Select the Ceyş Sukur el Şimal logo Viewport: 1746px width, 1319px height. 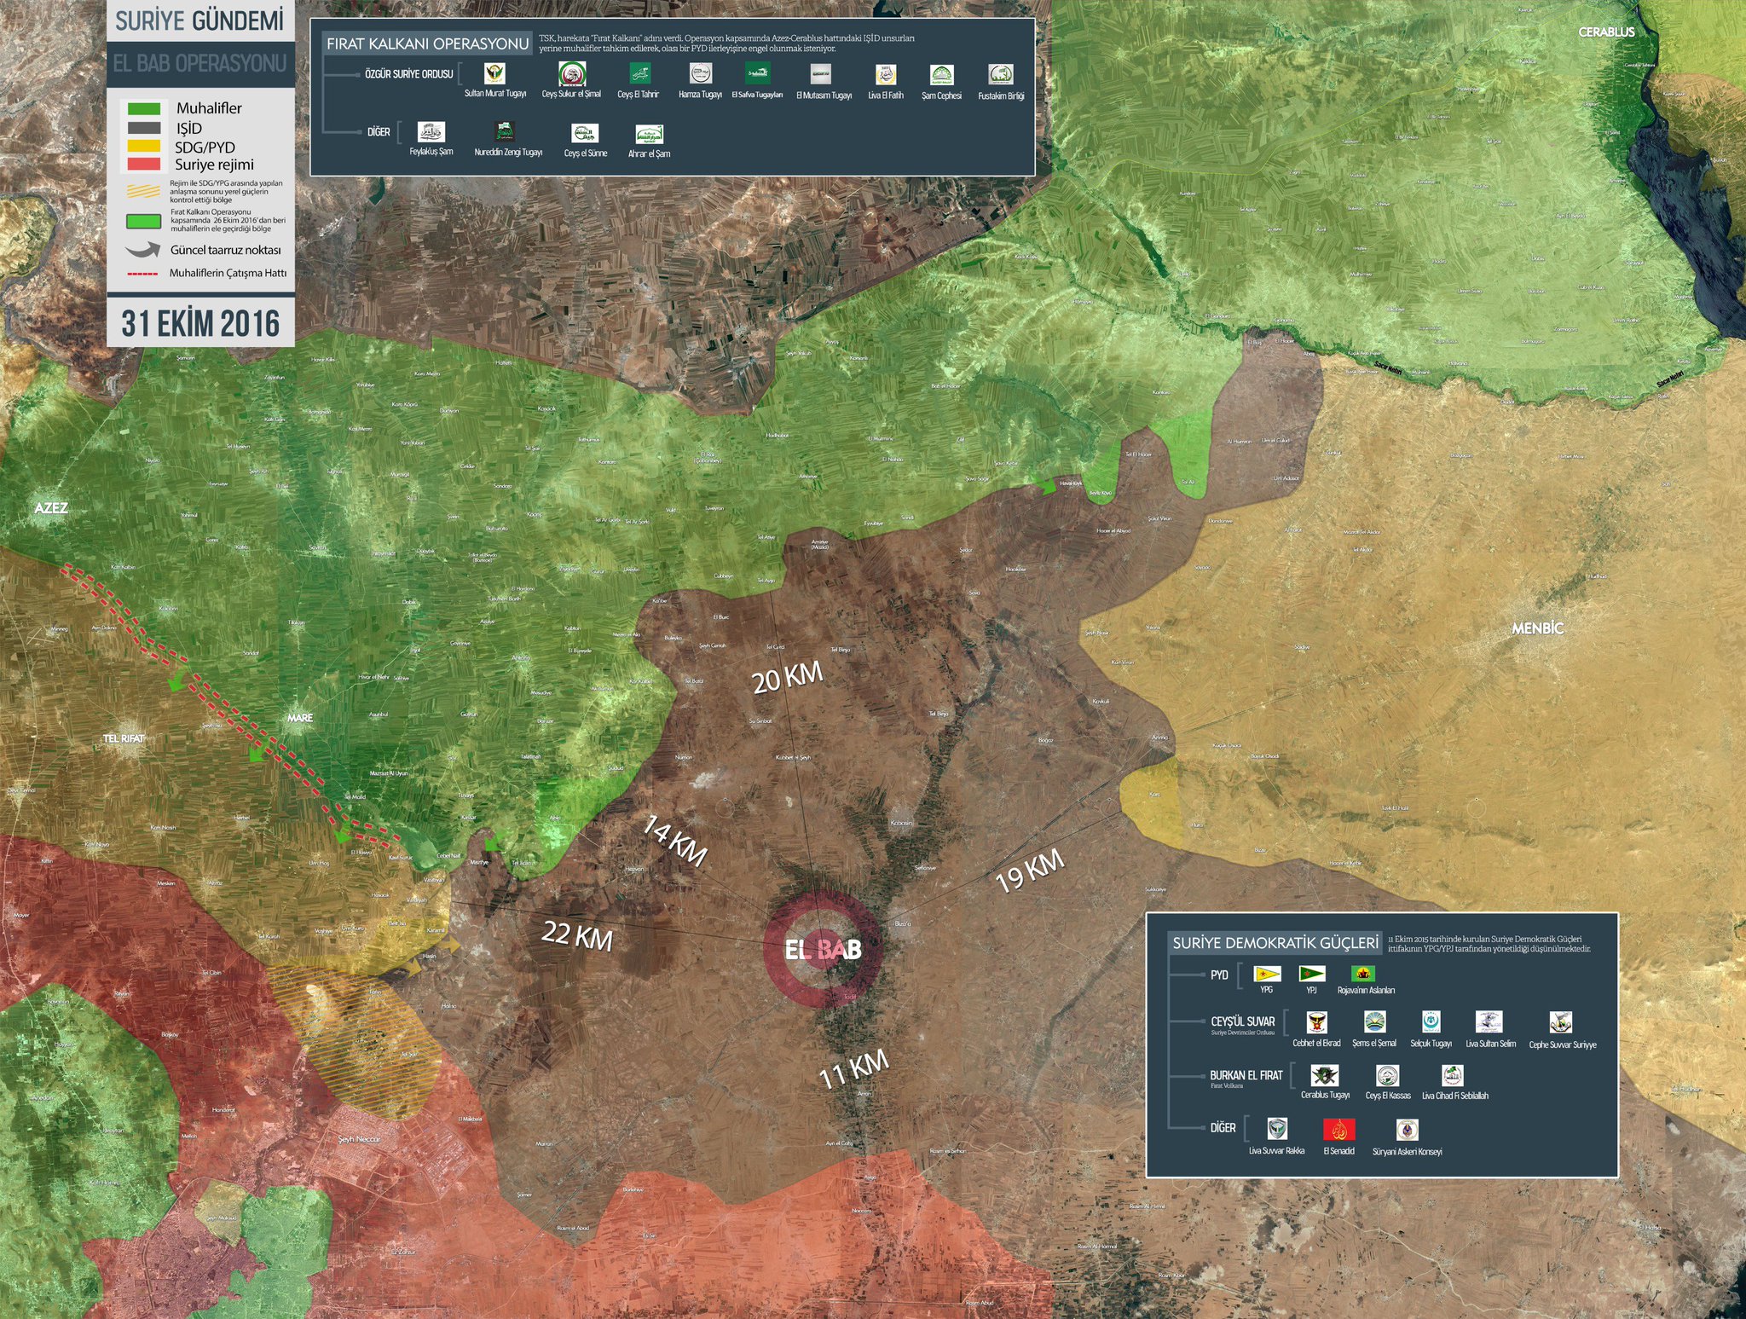(571, 73)
